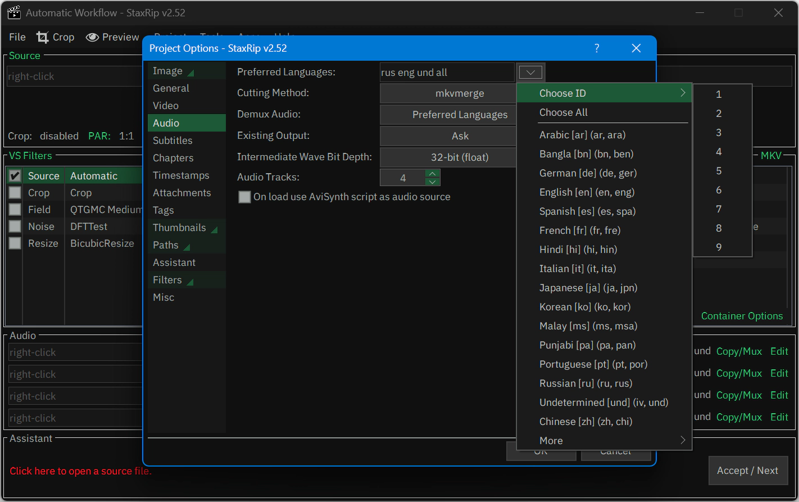Toggle the Noise DFTTest filter checkbox
This screenshot has width=799, height=502.
[x=15, y=227]
